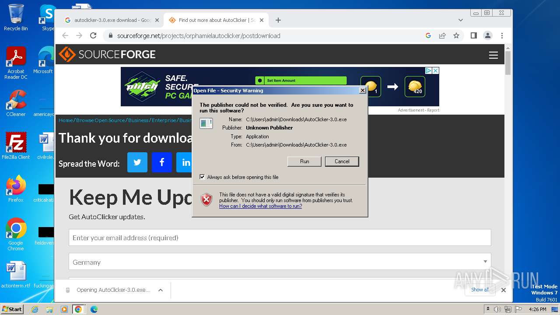The image size is (560, 315).
Task: Close the banner ad with the X icon
Action: (x=435, y=70)
